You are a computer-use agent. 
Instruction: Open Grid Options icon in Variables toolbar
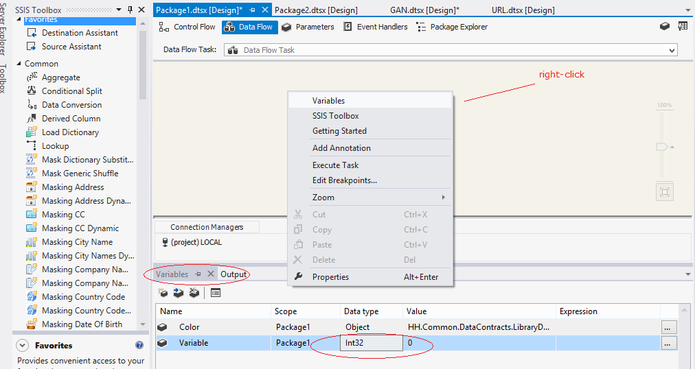pos(216,292)
